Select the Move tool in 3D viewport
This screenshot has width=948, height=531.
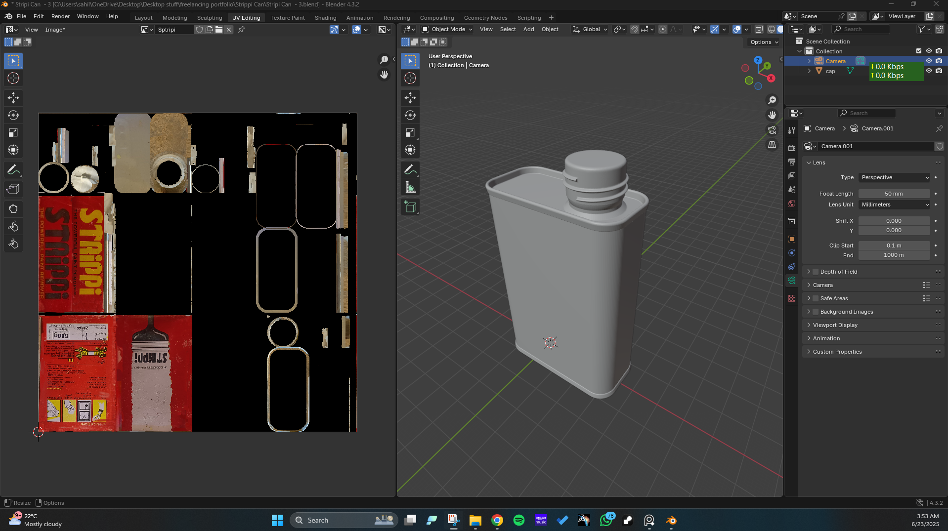pos(410,98)
